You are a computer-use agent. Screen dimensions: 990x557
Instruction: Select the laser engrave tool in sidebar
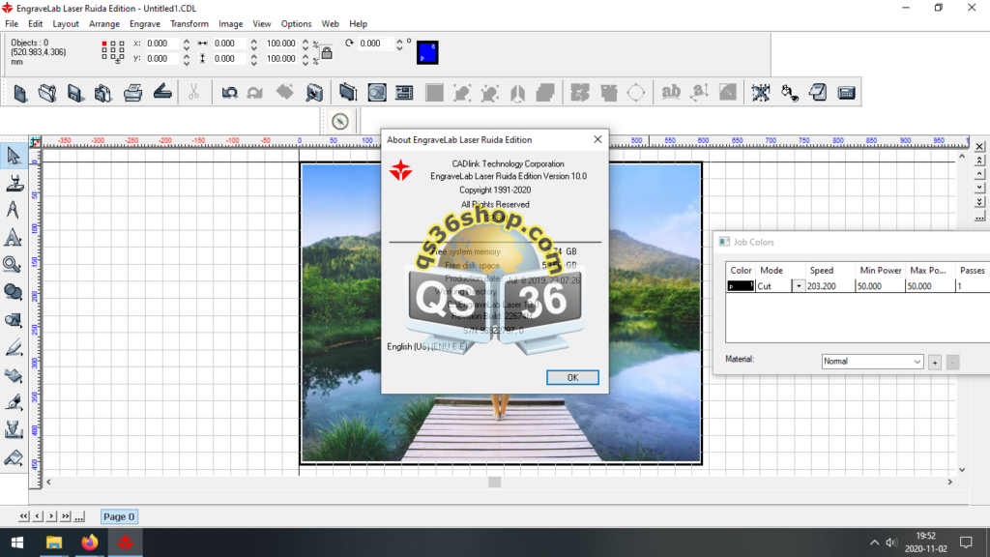(14, 183)
